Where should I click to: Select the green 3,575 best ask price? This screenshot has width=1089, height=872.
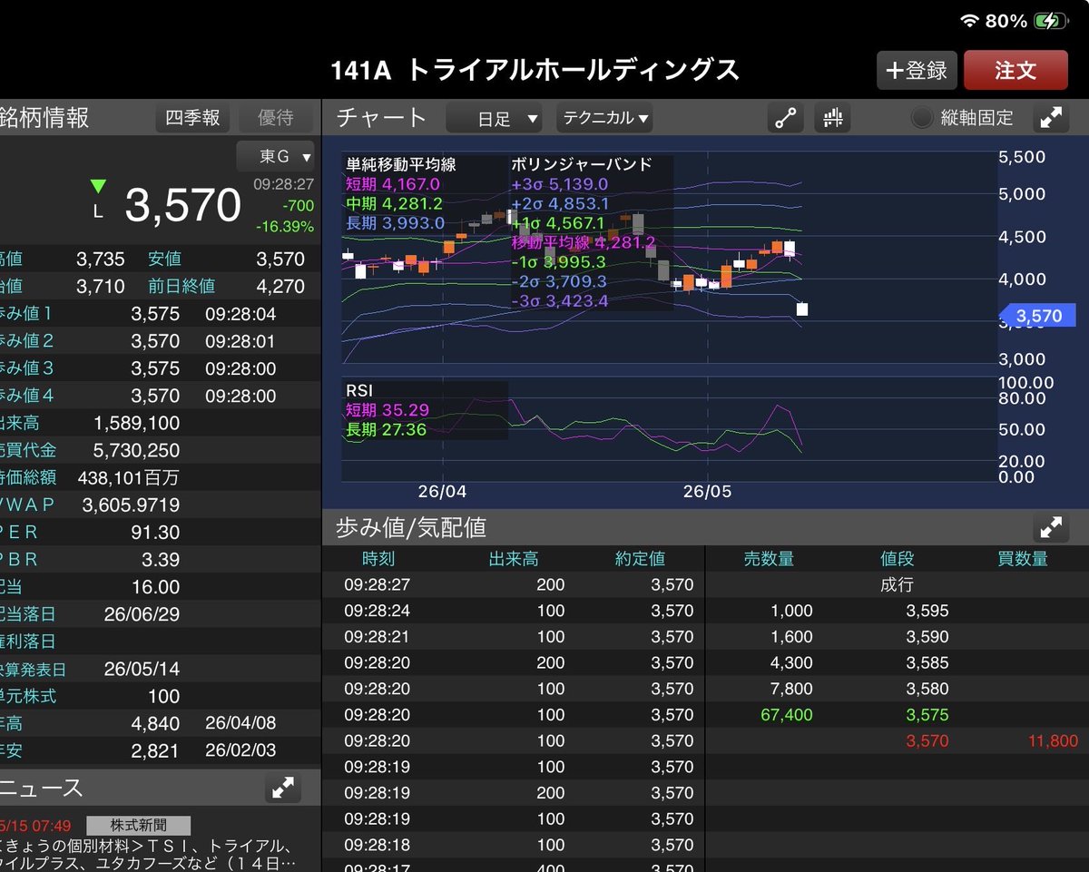[x=927, y=715]
